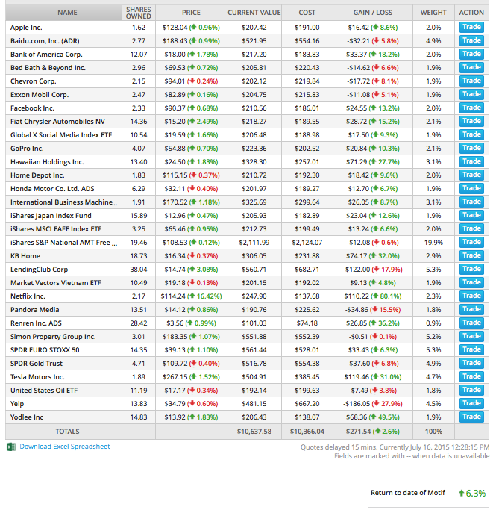Click quotes delayed timestamp text

(x=395, y=447)
